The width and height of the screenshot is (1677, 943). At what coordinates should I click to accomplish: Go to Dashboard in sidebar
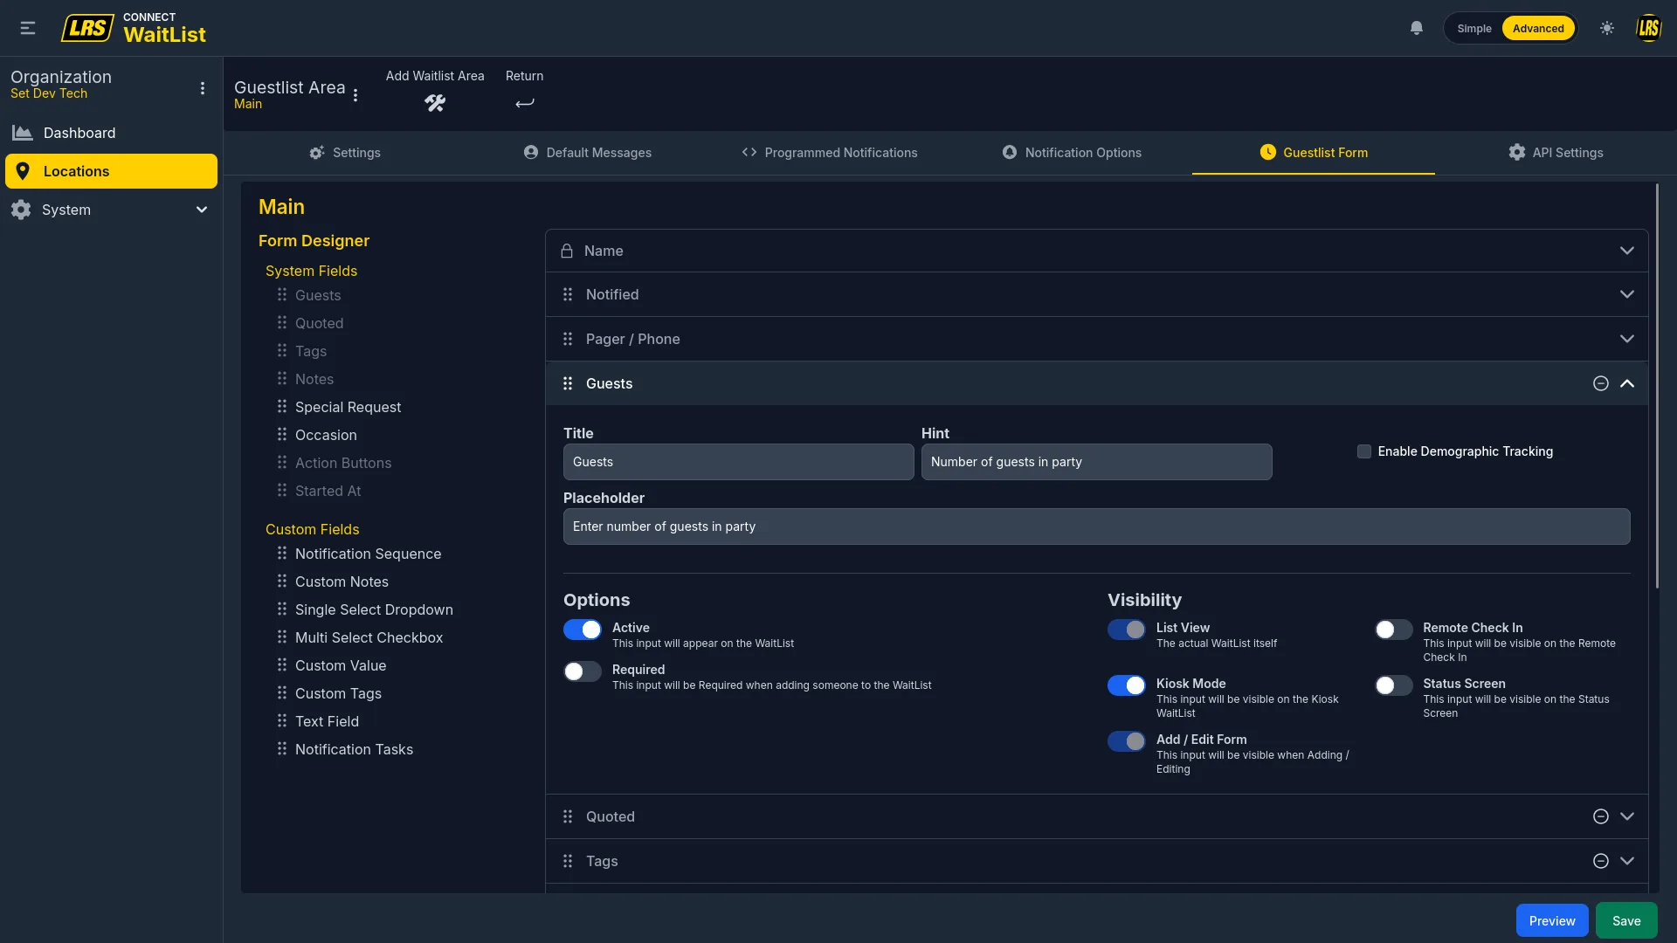pyautogui.click(x=111, y=133)
